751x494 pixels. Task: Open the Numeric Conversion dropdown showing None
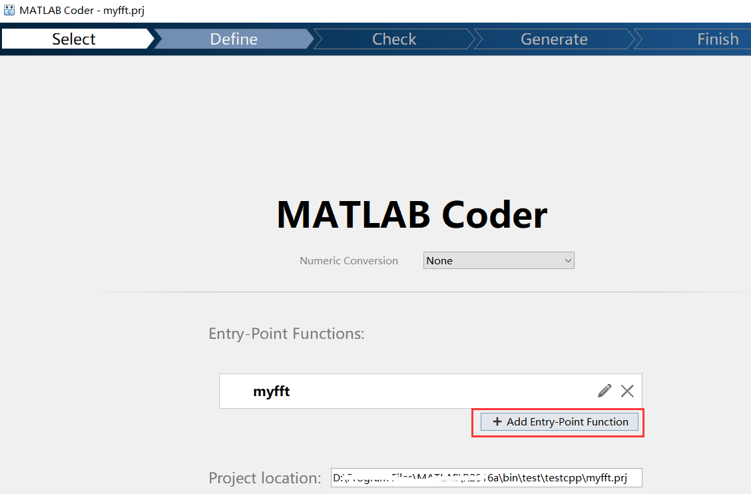pos(493,260)
